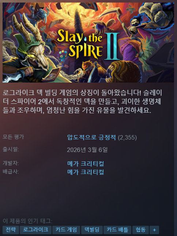Browse the 협동 tag

140,230
